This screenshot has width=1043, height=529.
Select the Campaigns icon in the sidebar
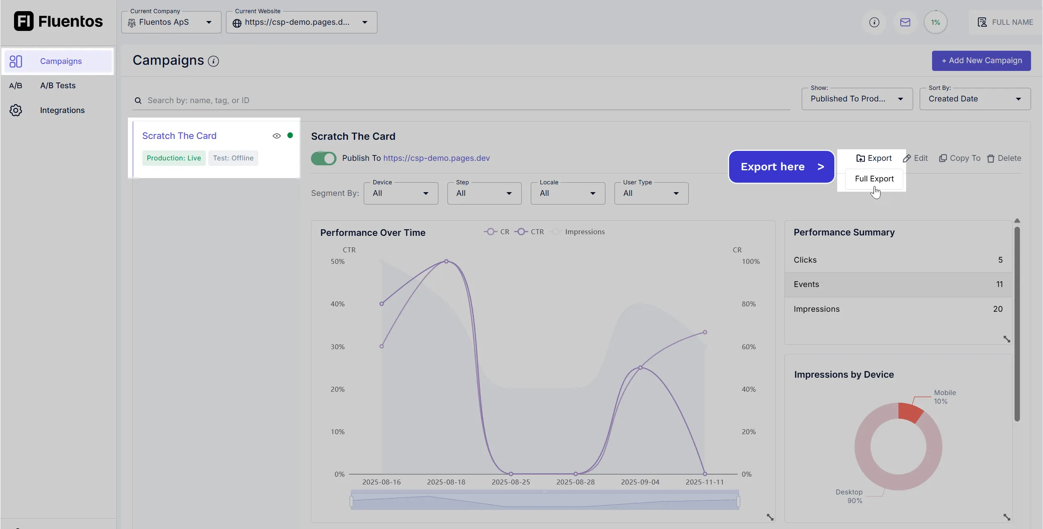coord(16,61)
